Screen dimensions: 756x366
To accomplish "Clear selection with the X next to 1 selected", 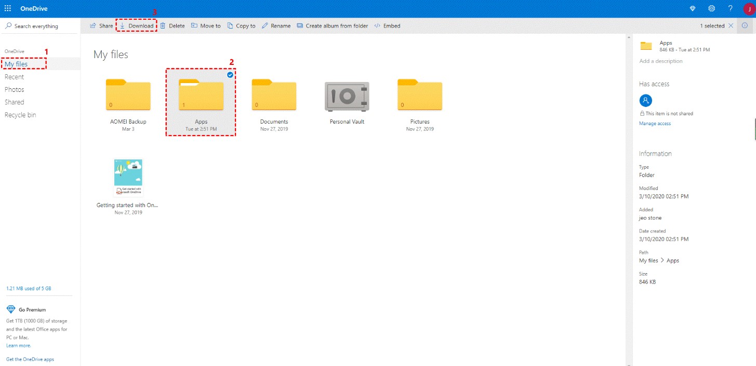I will click(731, 25).
